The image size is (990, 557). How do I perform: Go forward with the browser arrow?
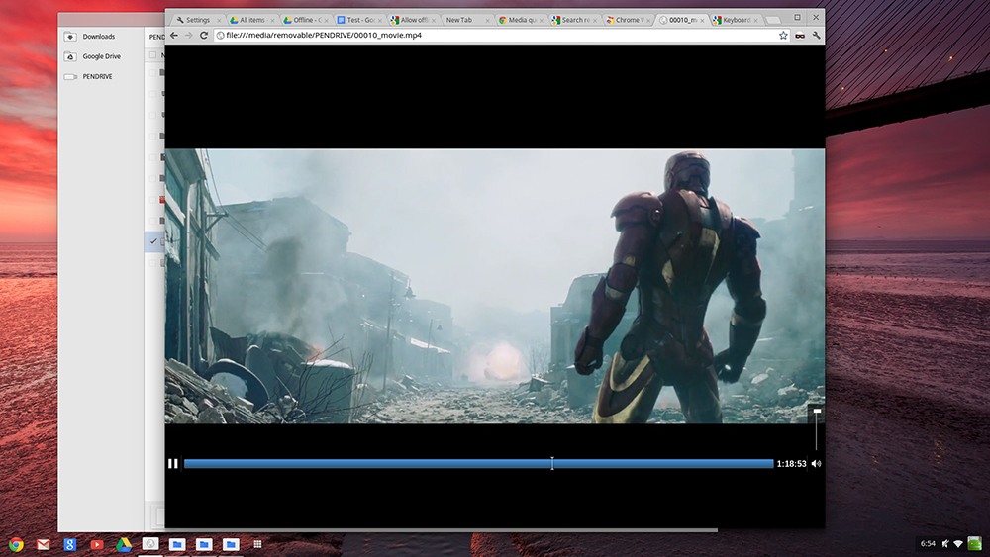tap(189, 36)
